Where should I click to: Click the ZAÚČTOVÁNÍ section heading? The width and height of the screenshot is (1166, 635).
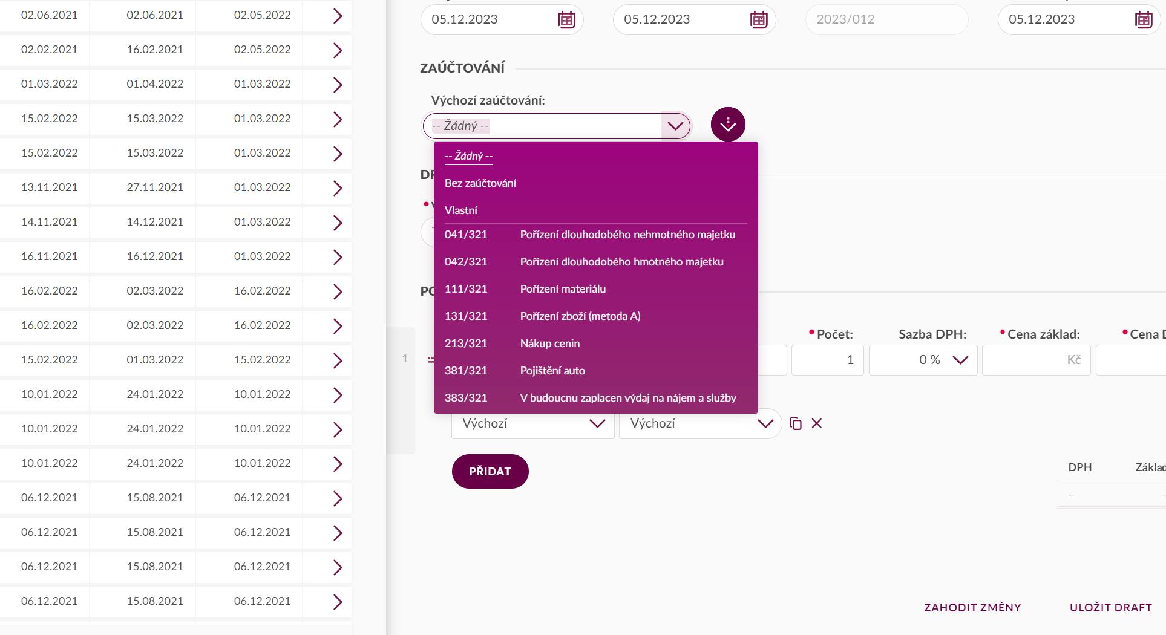click(462, 68)
